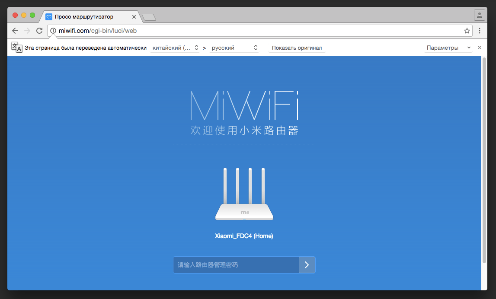The width and height of the screenshot is (496, 299).
Task: Click the browser forward arrow
Action: tap(27, 31)
